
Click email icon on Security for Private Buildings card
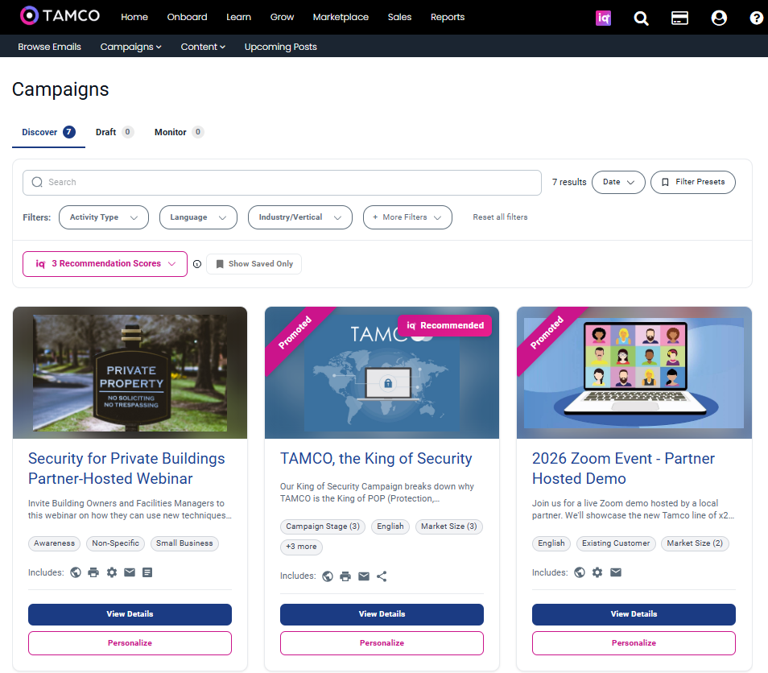click(130, 572)
